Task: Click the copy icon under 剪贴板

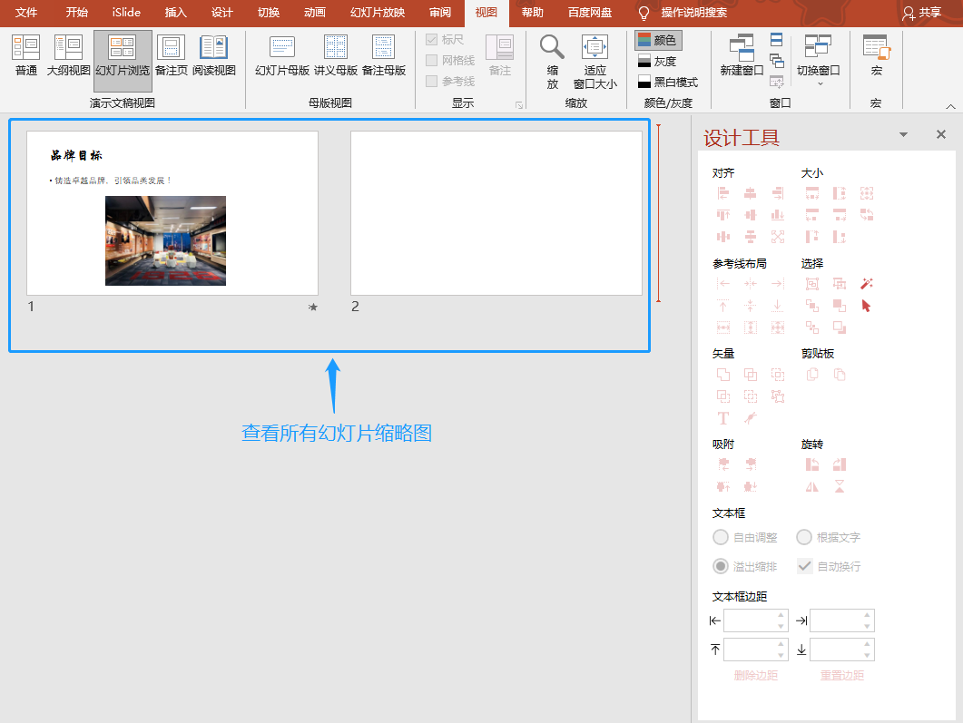Action: pos(812,375)
